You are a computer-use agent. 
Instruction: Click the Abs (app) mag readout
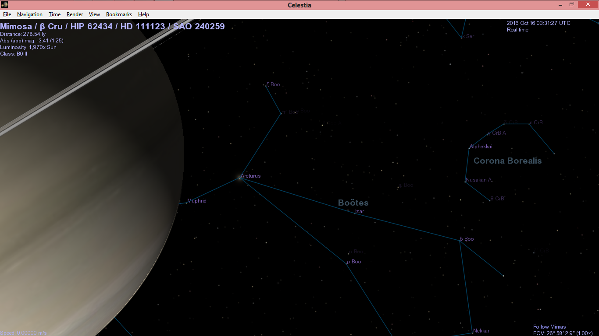(x=32, y=41)
